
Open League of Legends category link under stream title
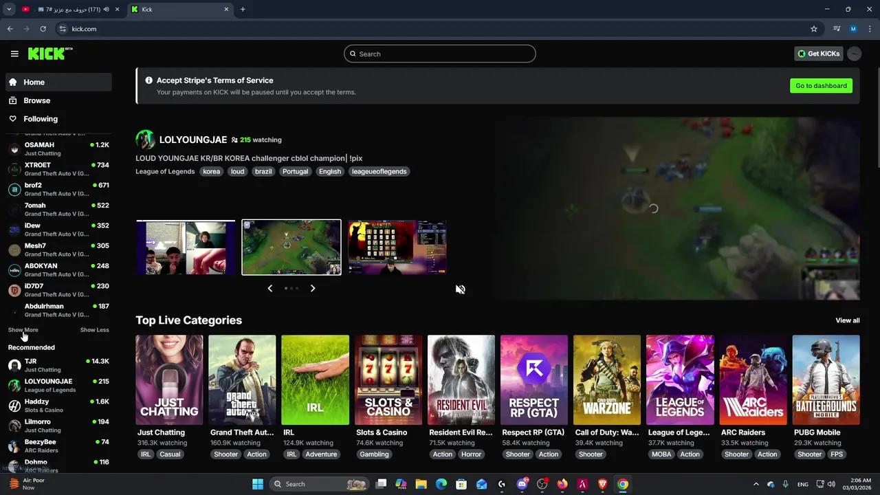[165, 171]
